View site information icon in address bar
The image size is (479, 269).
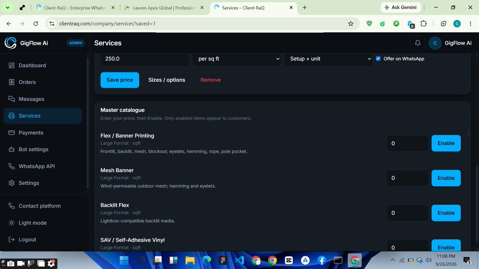[51, 24]
